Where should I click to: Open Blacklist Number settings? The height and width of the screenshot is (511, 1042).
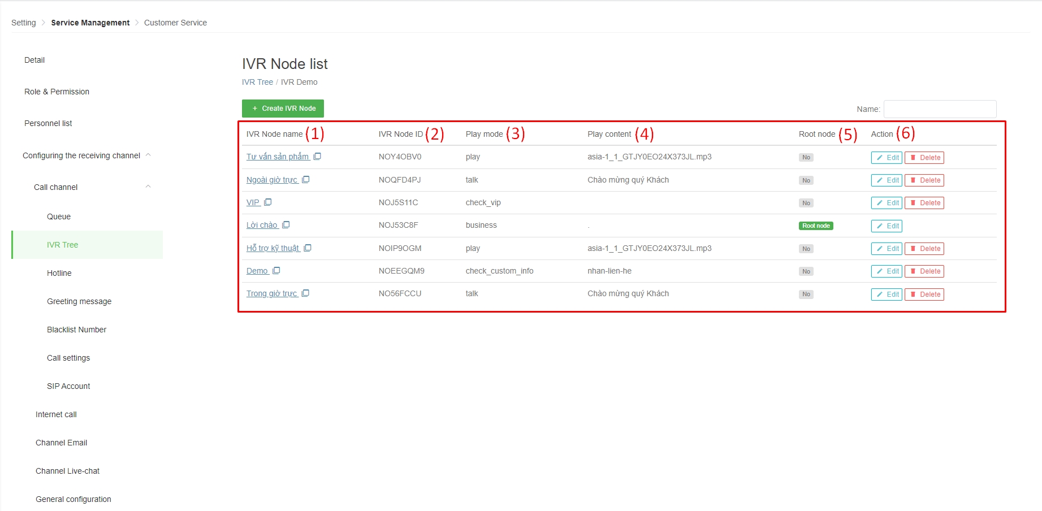pyautogui.click(x=76, y=330)
